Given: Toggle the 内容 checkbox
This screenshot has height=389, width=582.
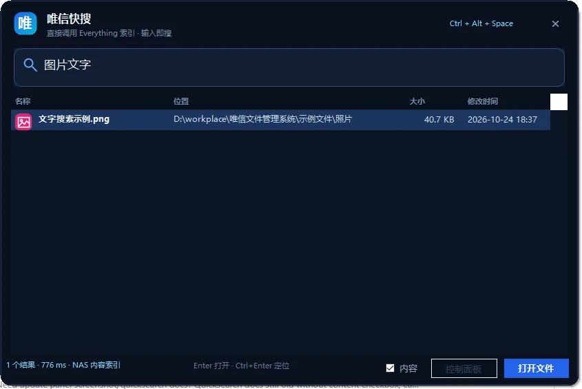Looking at the screenshot, I should point(390,368).
